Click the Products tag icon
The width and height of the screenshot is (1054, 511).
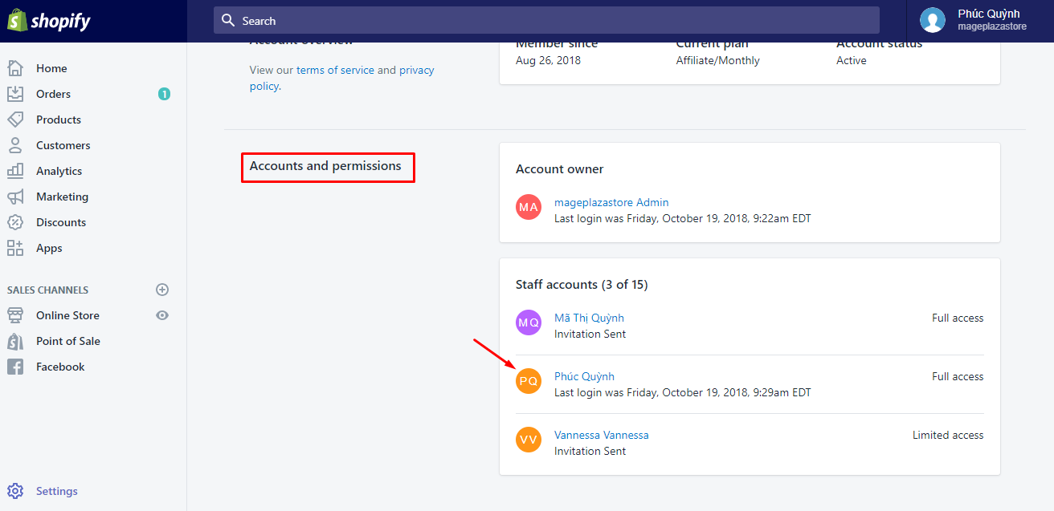[15, 120]
